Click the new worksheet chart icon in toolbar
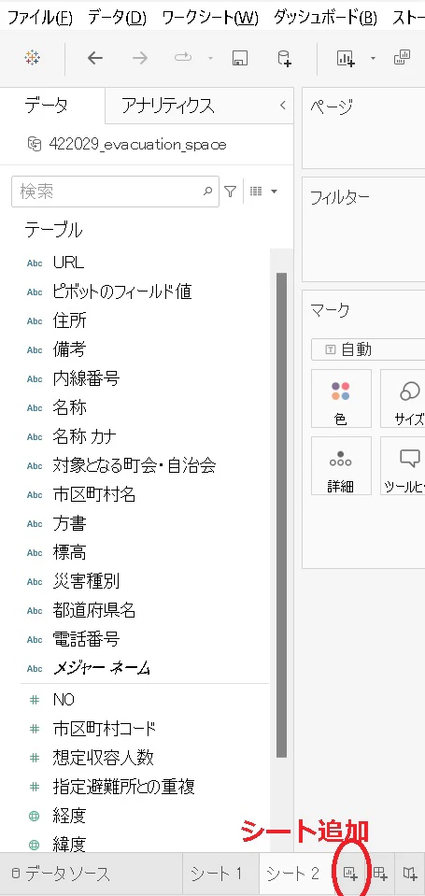This screenshot has width=425, height=896. point(347,58)
